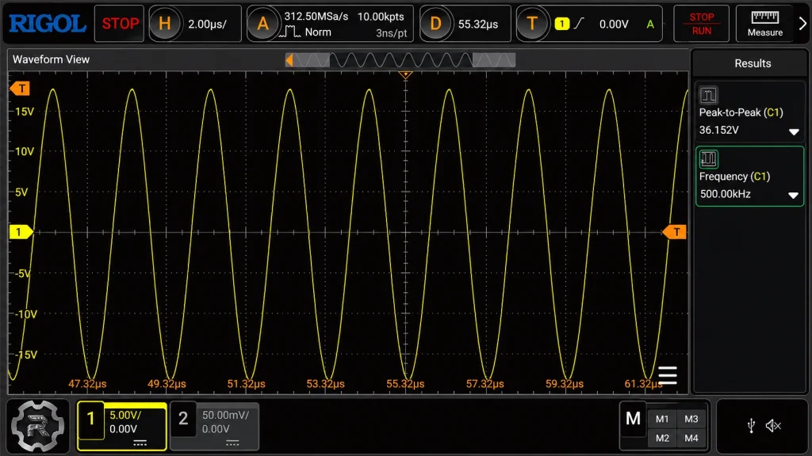812x456 pixels.
Task: Click the Peak-to-Peak measurement icon
Action: (x=708, y=96)
